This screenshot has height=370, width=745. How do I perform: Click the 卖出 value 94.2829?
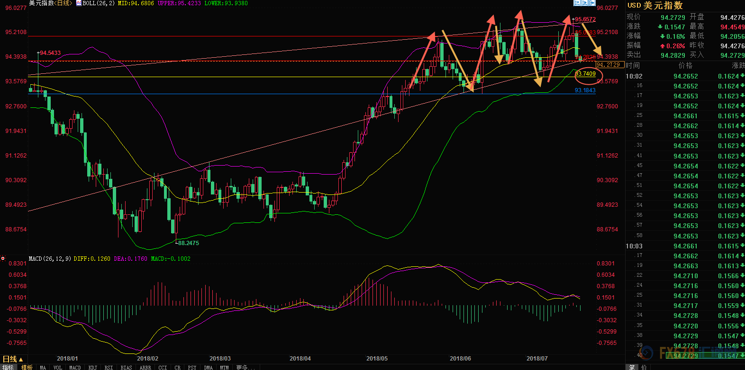(673, 55)
